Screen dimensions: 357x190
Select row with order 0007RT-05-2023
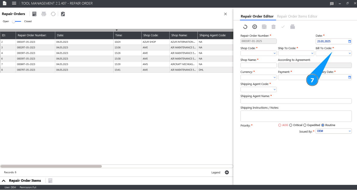[x=117, y=70]
